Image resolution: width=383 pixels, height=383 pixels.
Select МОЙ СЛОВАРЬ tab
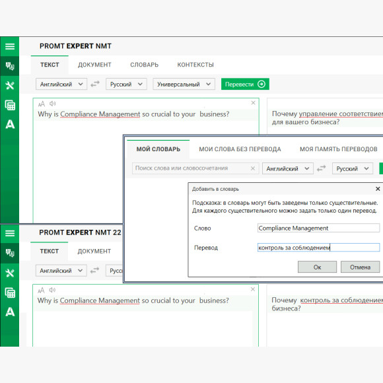click(x=158, y=149)
